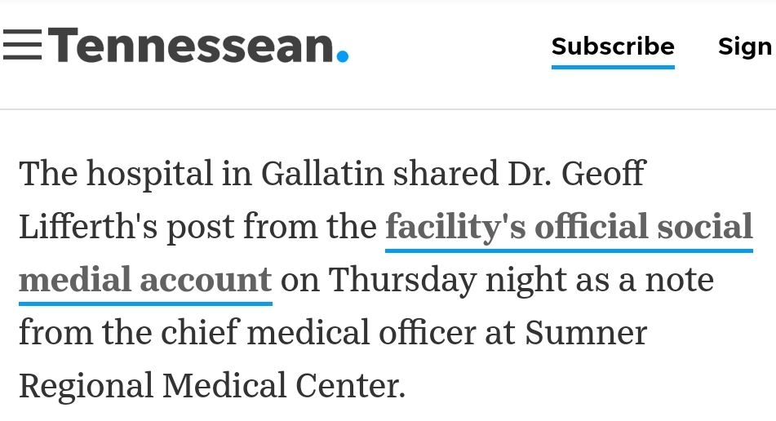Click on "Dr. Geoff" in the paragraph
Viewport: 776px width, 421px height.
point(577,174)
